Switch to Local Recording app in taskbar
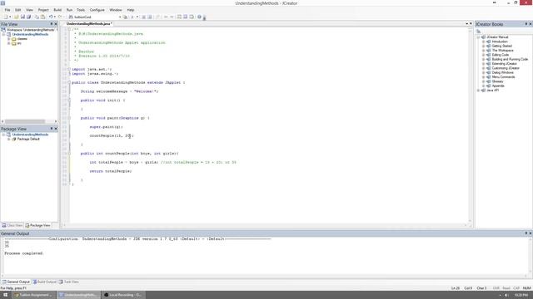 click(123, 295)
